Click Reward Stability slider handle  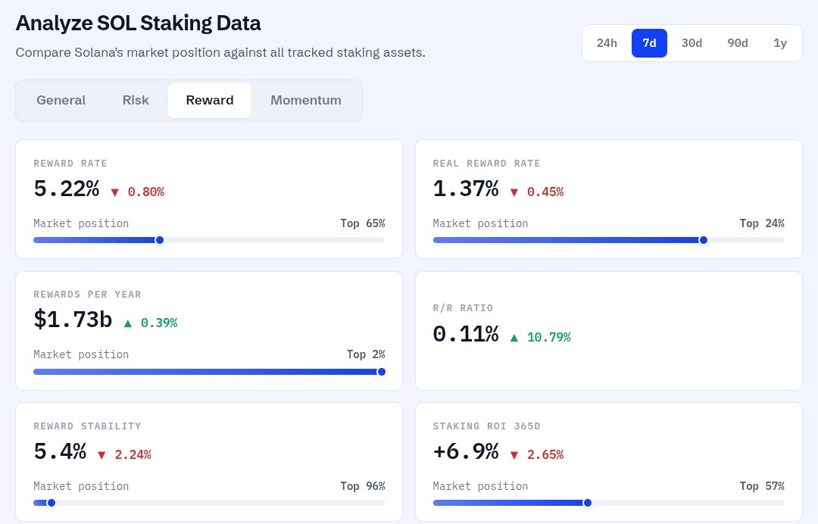point(52,503)
